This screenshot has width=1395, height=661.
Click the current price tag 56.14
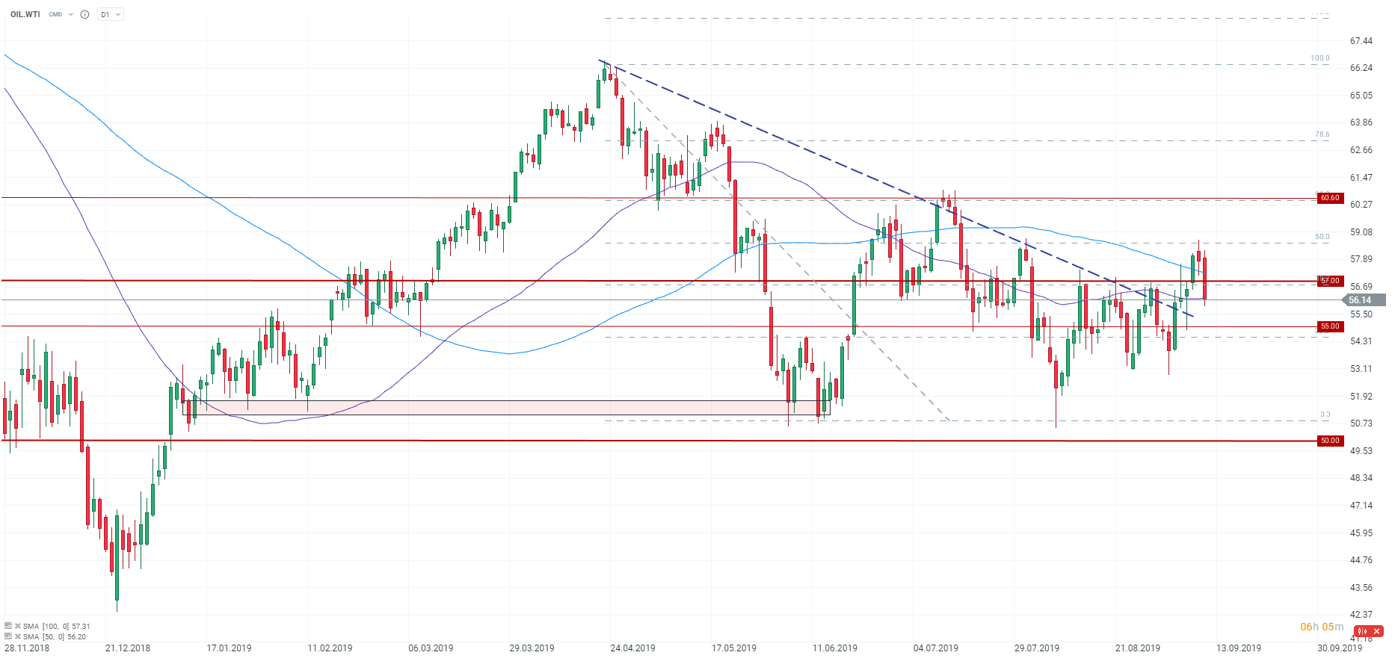1362,300
